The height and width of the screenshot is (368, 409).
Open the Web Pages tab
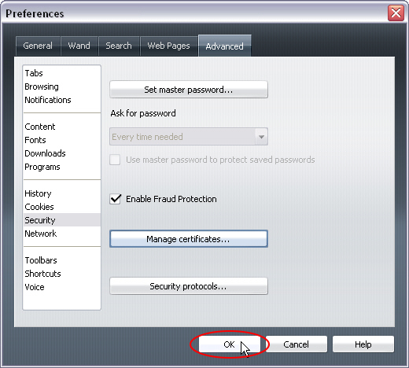[169, 46]
